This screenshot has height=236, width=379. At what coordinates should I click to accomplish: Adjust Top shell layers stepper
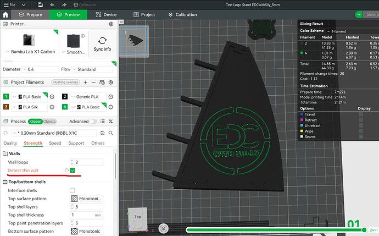tap(72, 207)
